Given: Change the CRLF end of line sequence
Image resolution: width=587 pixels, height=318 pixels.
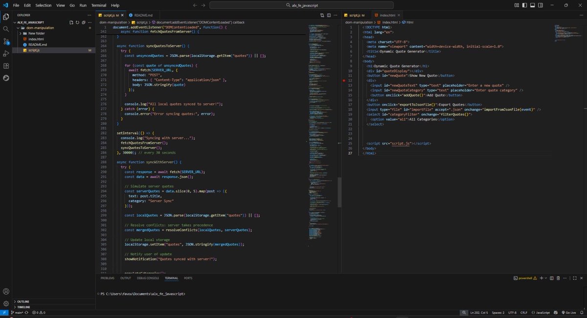Looking at the screenshot, I should tap(523, 312).
